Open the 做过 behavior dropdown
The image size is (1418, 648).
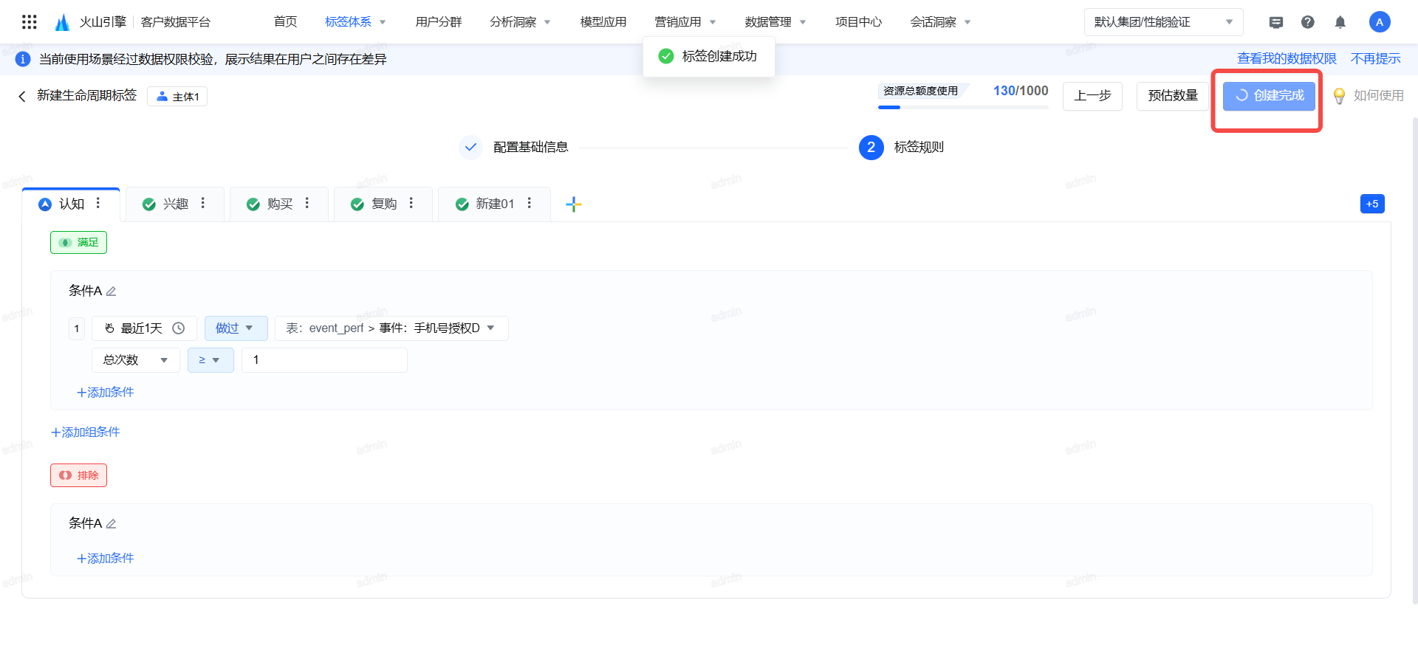[x=235, y=328]
